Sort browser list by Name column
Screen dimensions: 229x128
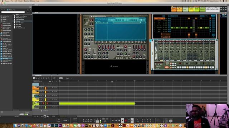17,15
